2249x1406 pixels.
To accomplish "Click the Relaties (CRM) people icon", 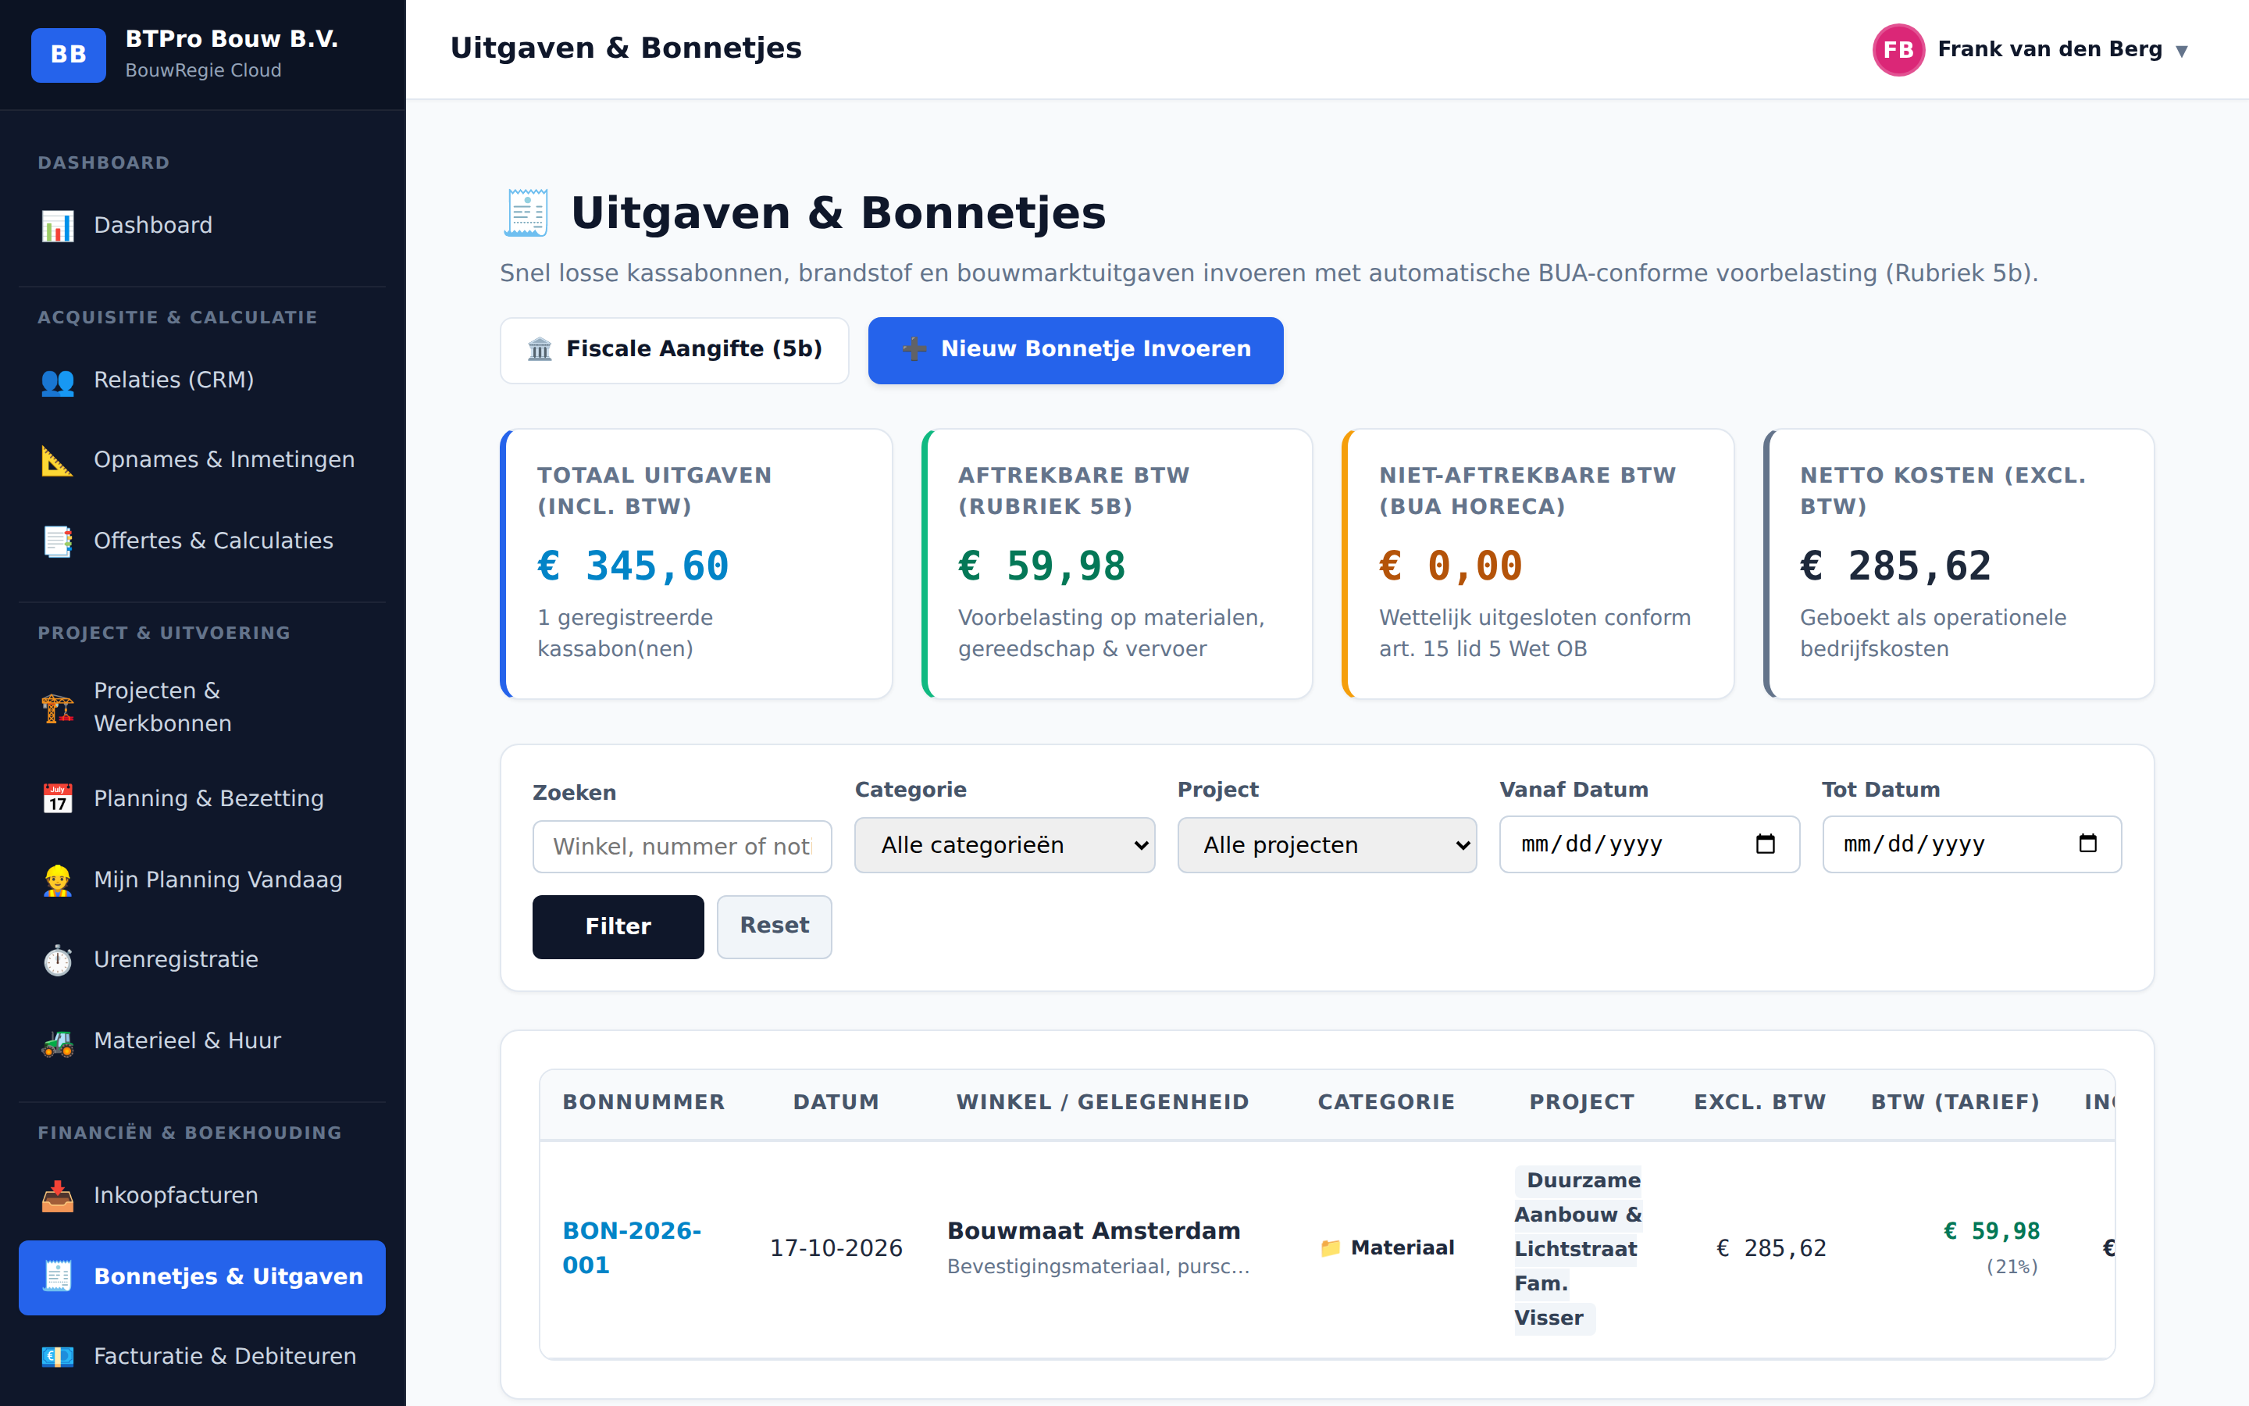I will (x=58, y=381).
